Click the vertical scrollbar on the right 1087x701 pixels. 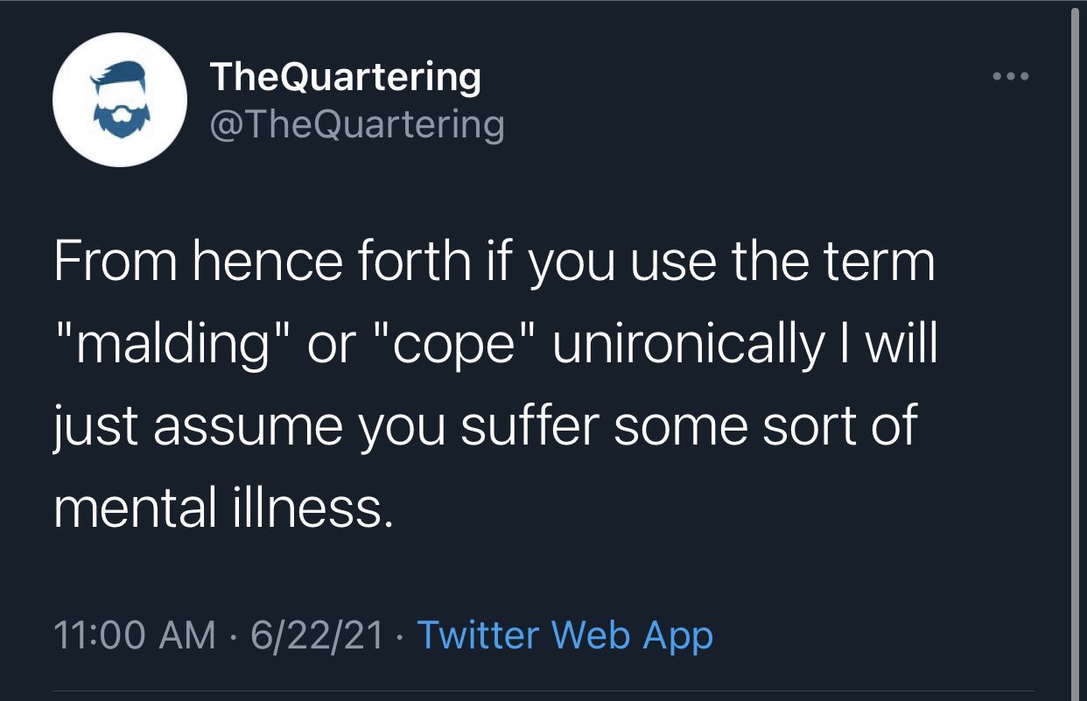point(1074,350)
